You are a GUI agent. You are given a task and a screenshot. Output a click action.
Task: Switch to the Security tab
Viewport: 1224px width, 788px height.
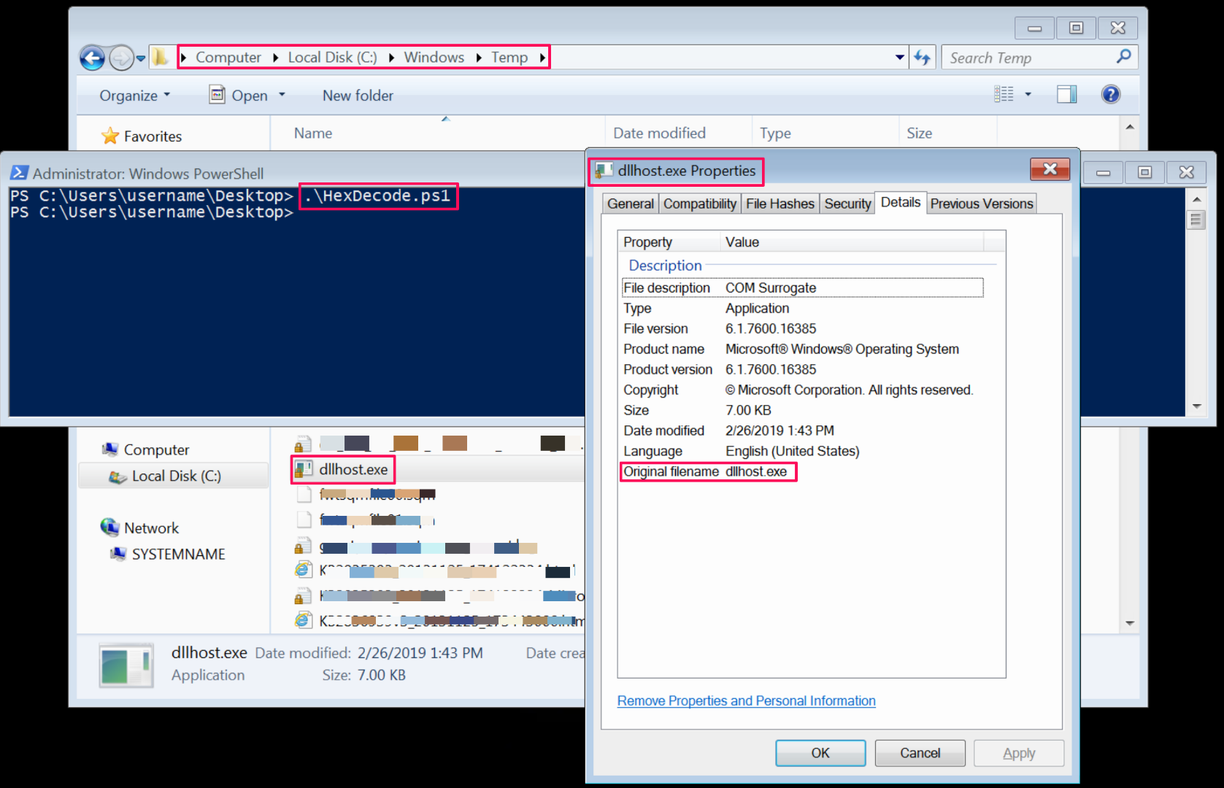[847, 204]
